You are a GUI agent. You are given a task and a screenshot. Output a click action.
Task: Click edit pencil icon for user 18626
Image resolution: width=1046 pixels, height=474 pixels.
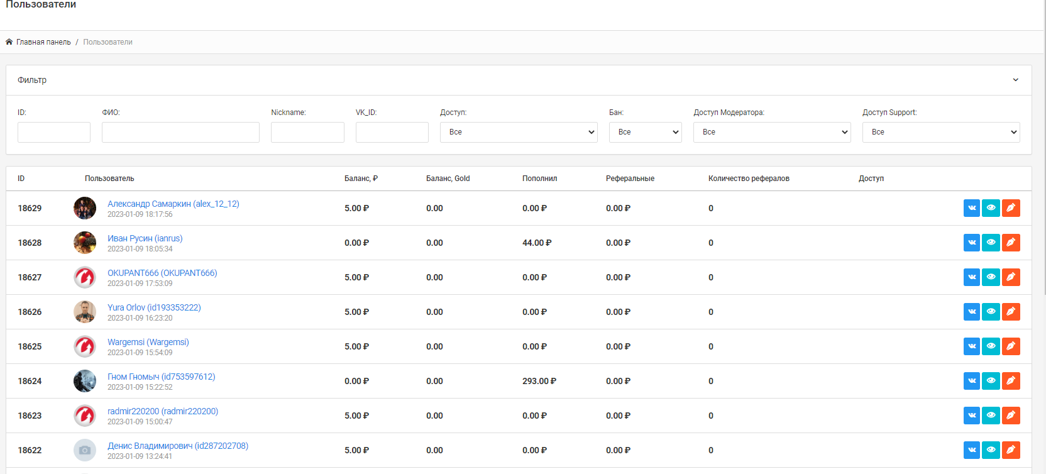[1011, 312]
